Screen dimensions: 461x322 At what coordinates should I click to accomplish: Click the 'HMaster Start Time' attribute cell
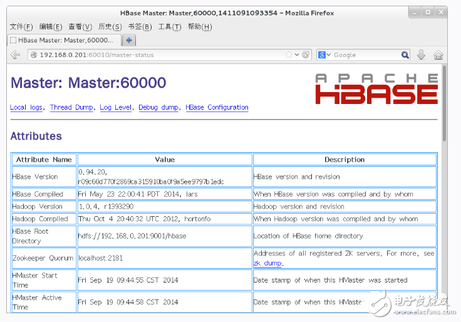[x=44, y=280]
